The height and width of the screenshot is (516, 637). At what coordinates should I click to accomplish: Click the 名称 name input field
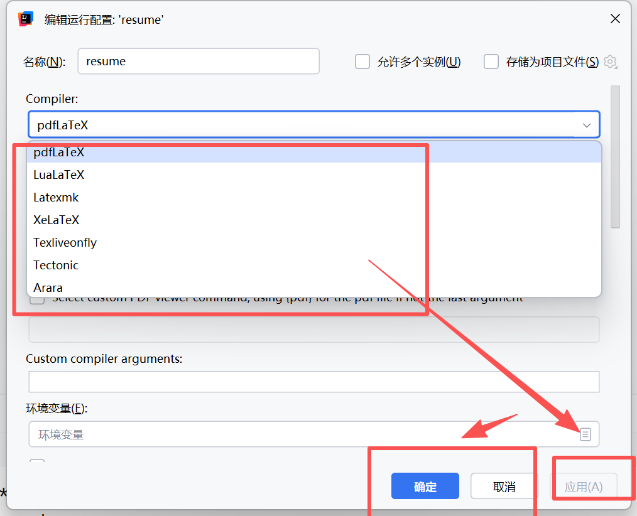[199, 62]
